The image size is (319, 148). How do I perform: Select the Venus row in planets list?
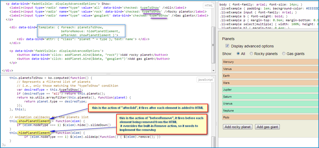coord(268,69)
